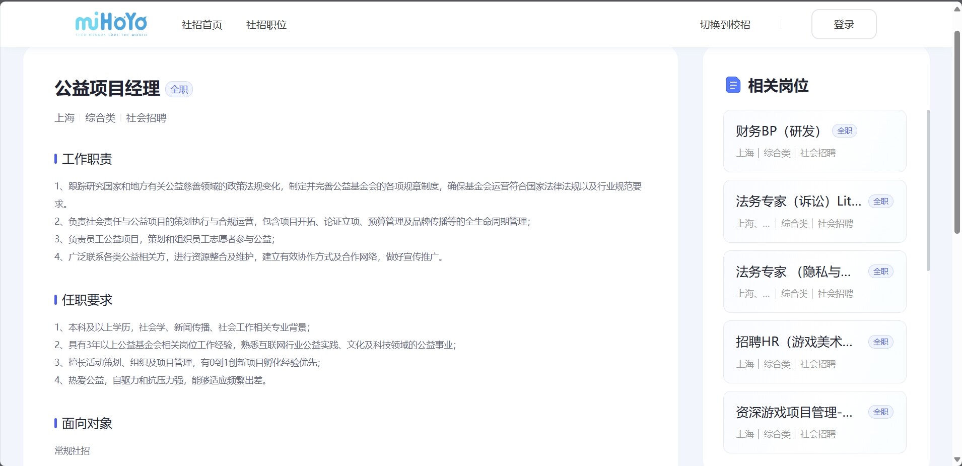
Task: Go to the 社招职位 nav item
Action: [x=266, y=25]
